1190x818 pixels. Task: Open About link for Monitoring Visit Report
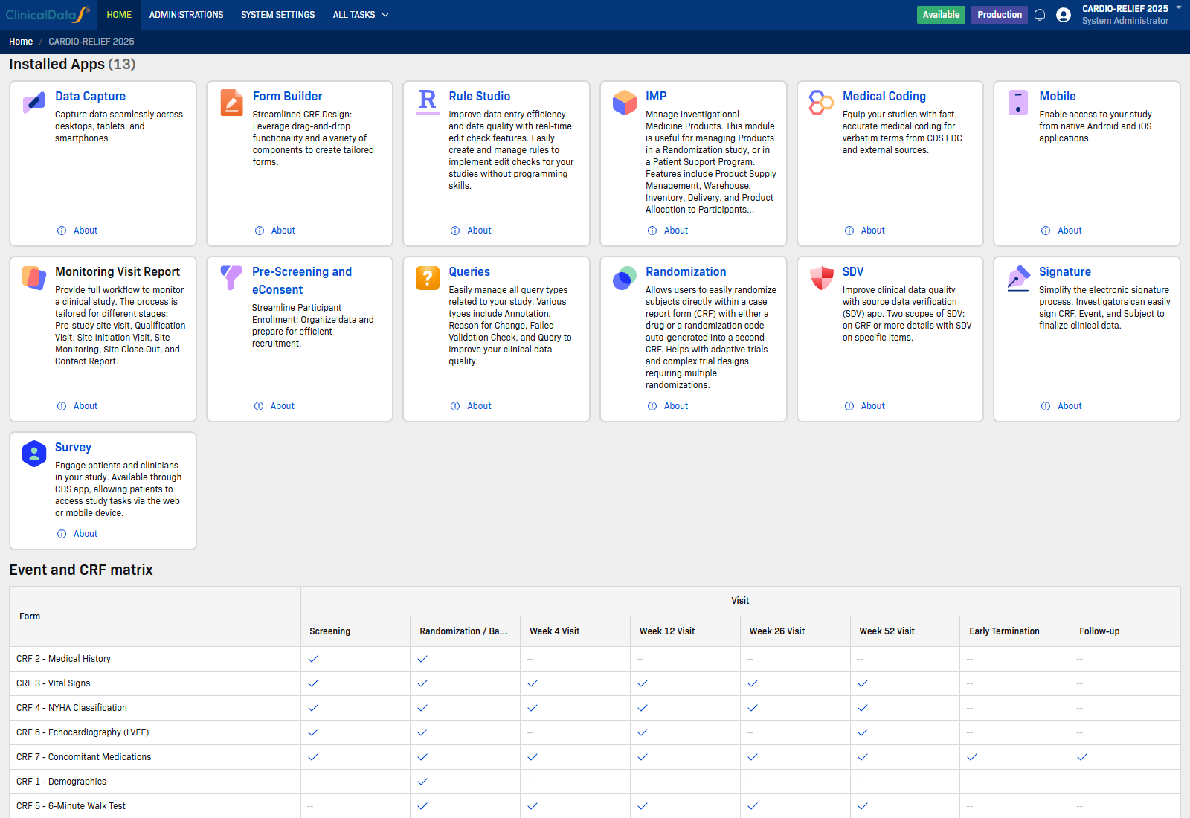click(86, 406)
